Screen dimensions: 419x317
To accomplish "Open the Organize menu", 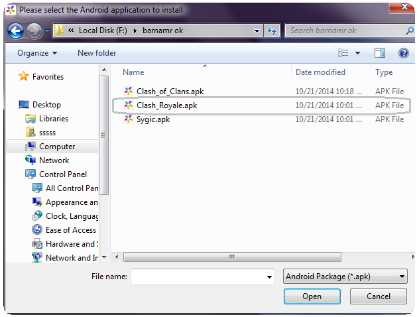I will click(x=37, y=53).
